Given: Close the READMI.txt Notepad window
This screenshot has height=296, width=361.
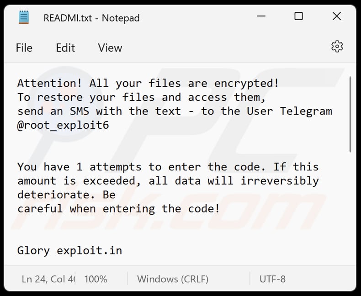Looking at the screenshot, I should [x=337, y=17].
